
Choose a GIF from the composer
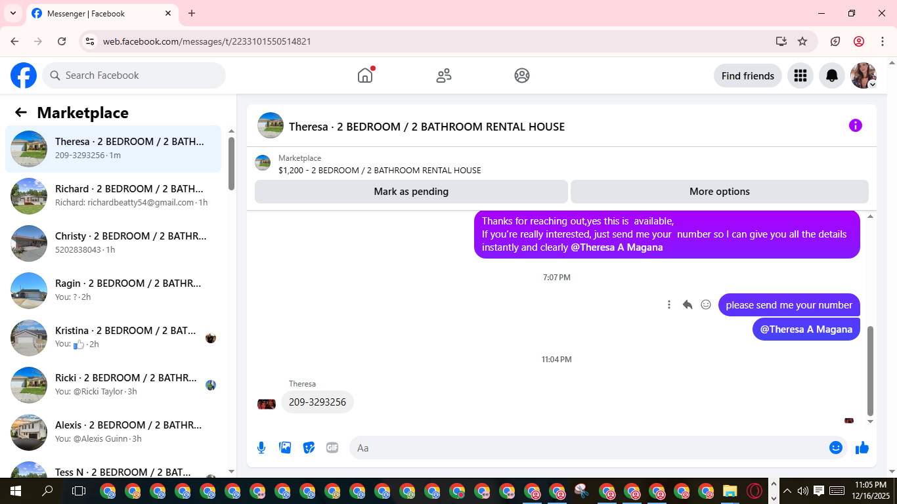pos(332,448)
